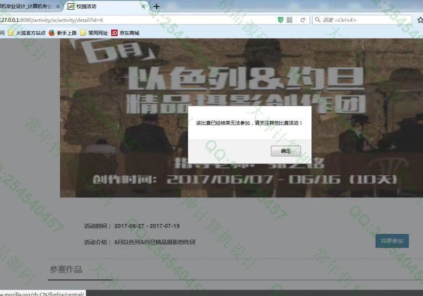Image resolution: width=423 pixels, height=296 pixels.
Task: Open the 京东商城 JD bookmark
Action: (125, 33)
